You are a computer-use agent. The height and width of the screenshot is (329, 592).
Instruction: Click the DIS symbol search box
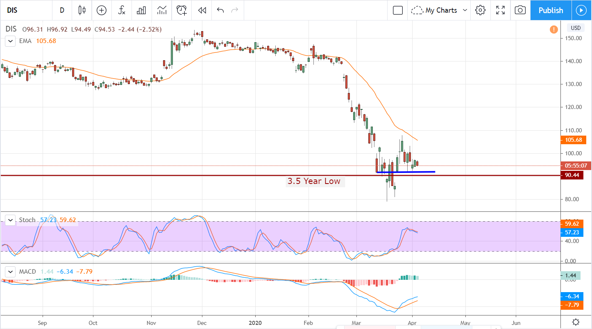(27, 10)
